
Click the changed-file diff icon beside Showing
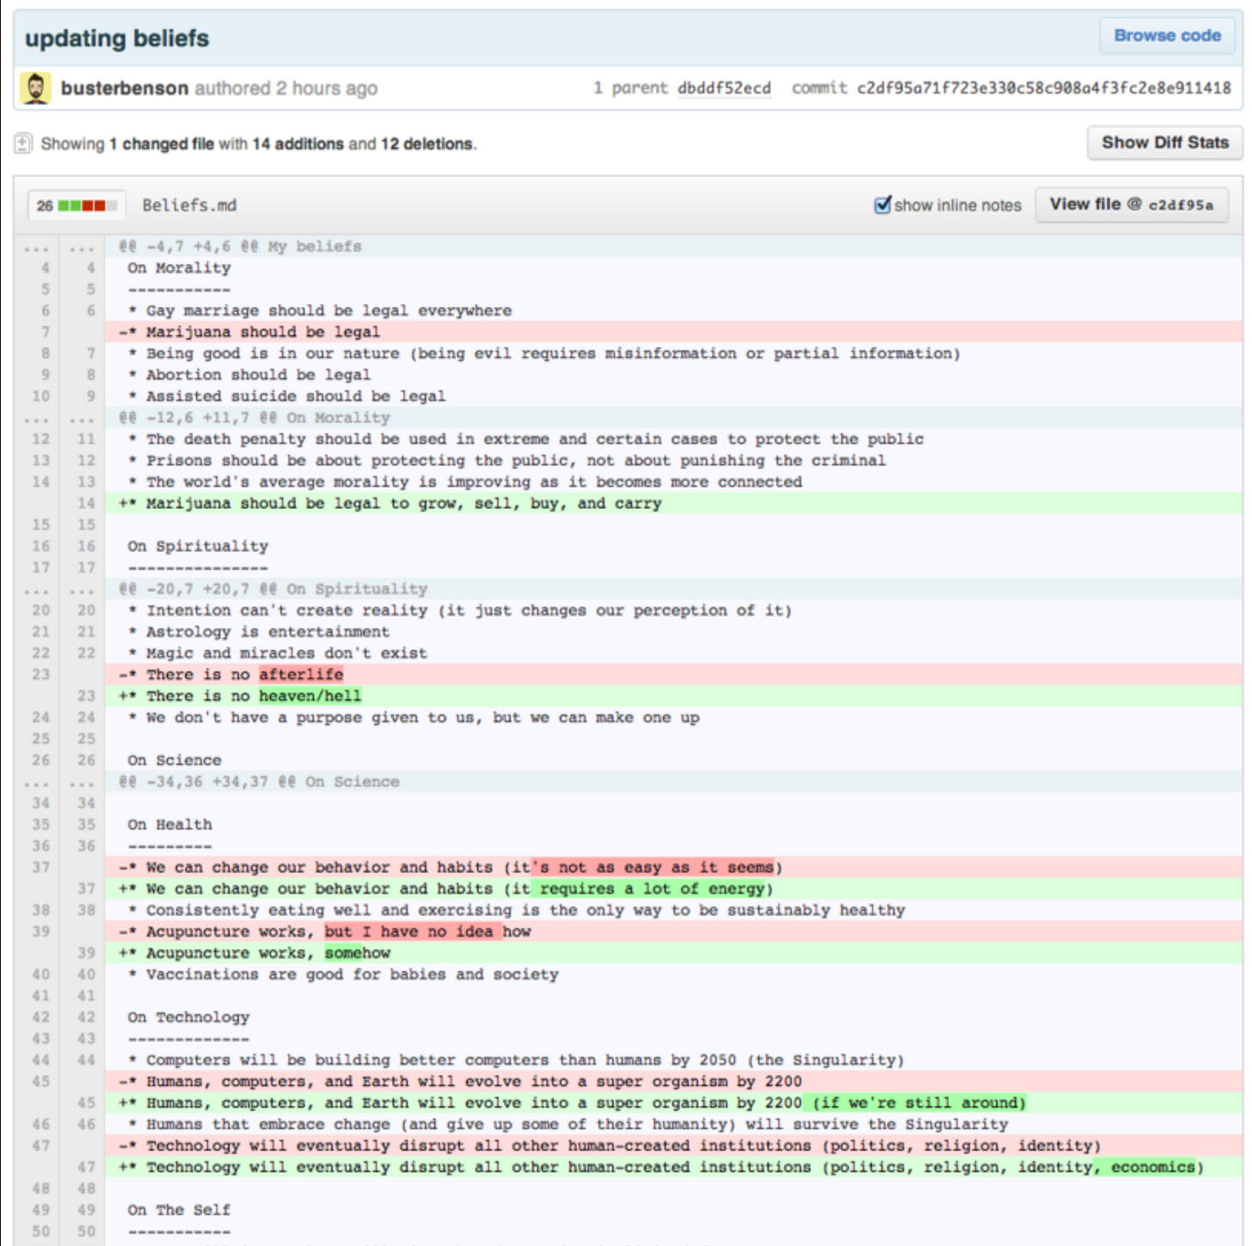(23, 144)
